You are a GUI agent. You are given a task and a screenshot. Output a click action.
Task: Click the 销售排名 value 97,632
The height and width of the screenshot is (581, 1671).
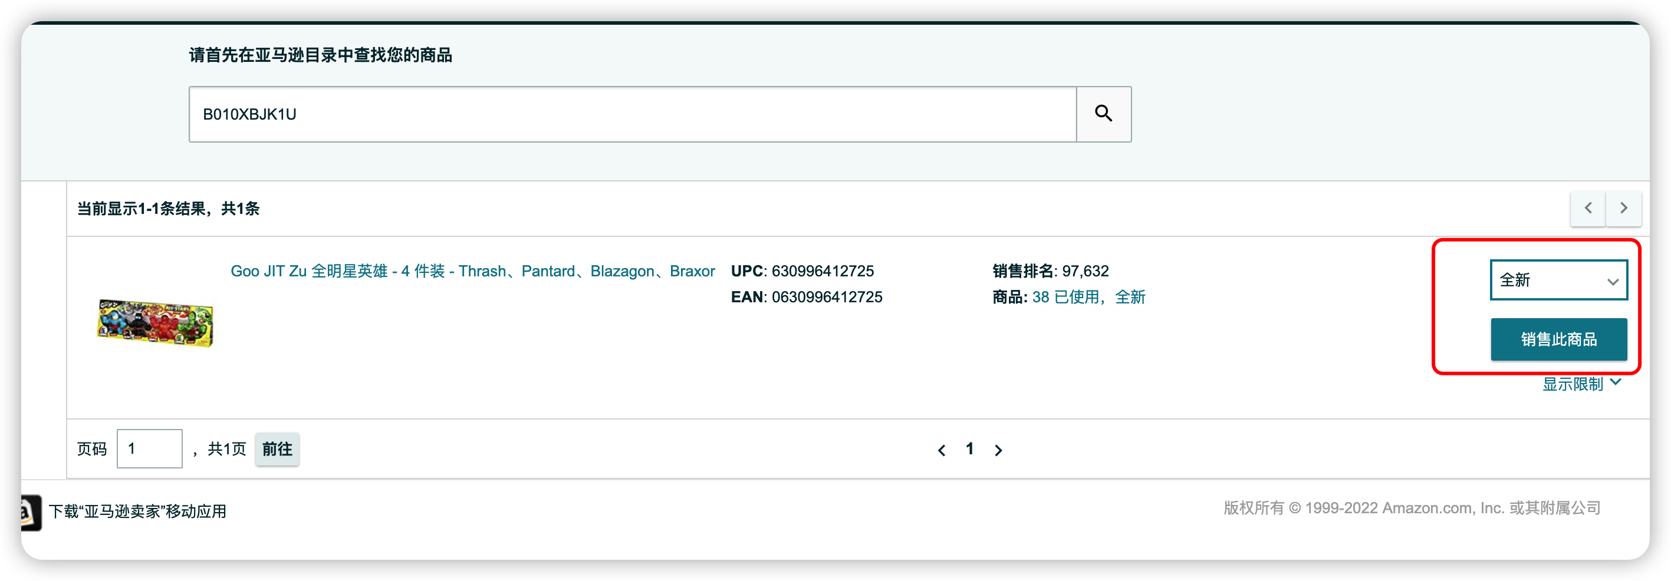pos(1086,271)
